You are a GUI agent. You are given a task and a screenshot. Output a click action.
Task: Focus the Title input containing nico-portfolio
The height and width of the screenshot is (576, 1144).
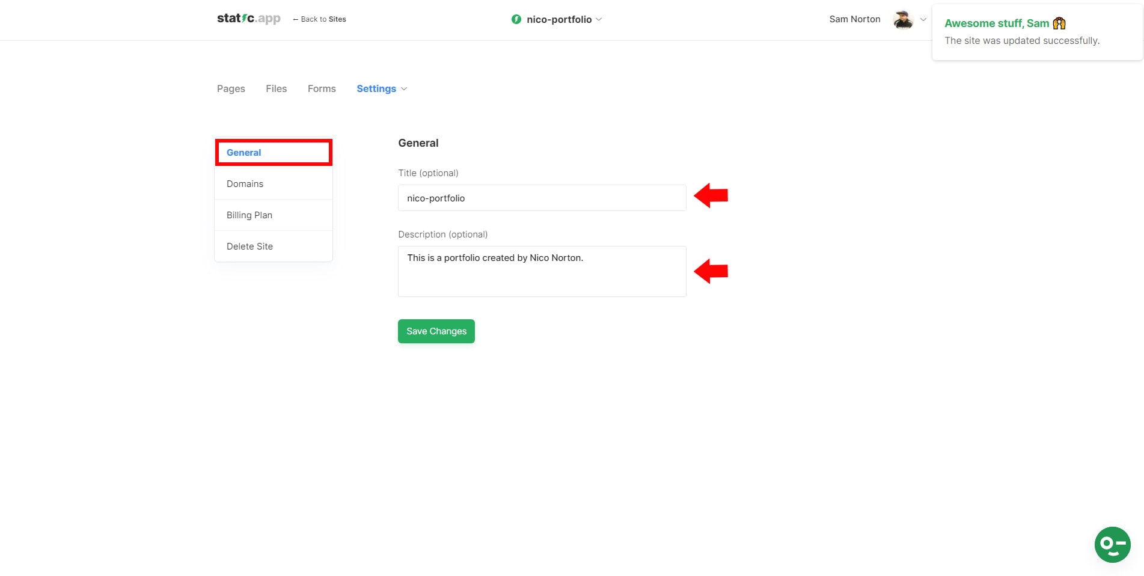point(541,198)
